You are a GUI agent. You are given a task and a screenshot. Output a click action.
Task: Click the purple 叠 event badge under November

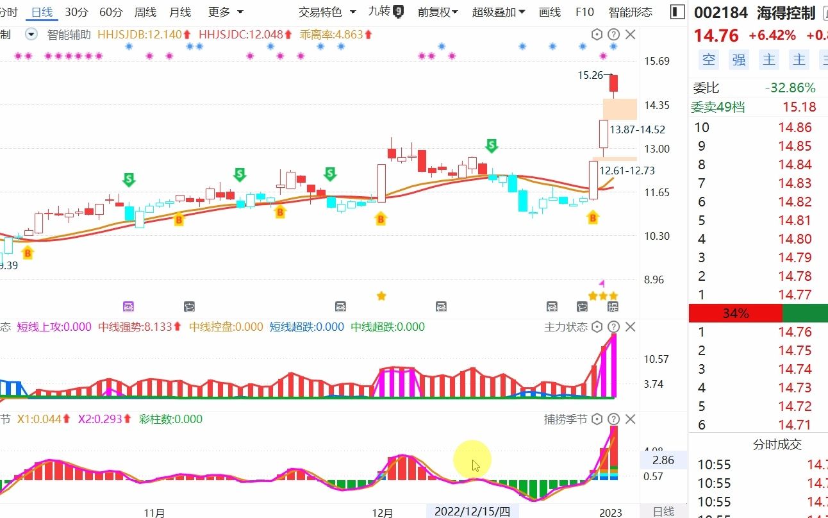128,306
